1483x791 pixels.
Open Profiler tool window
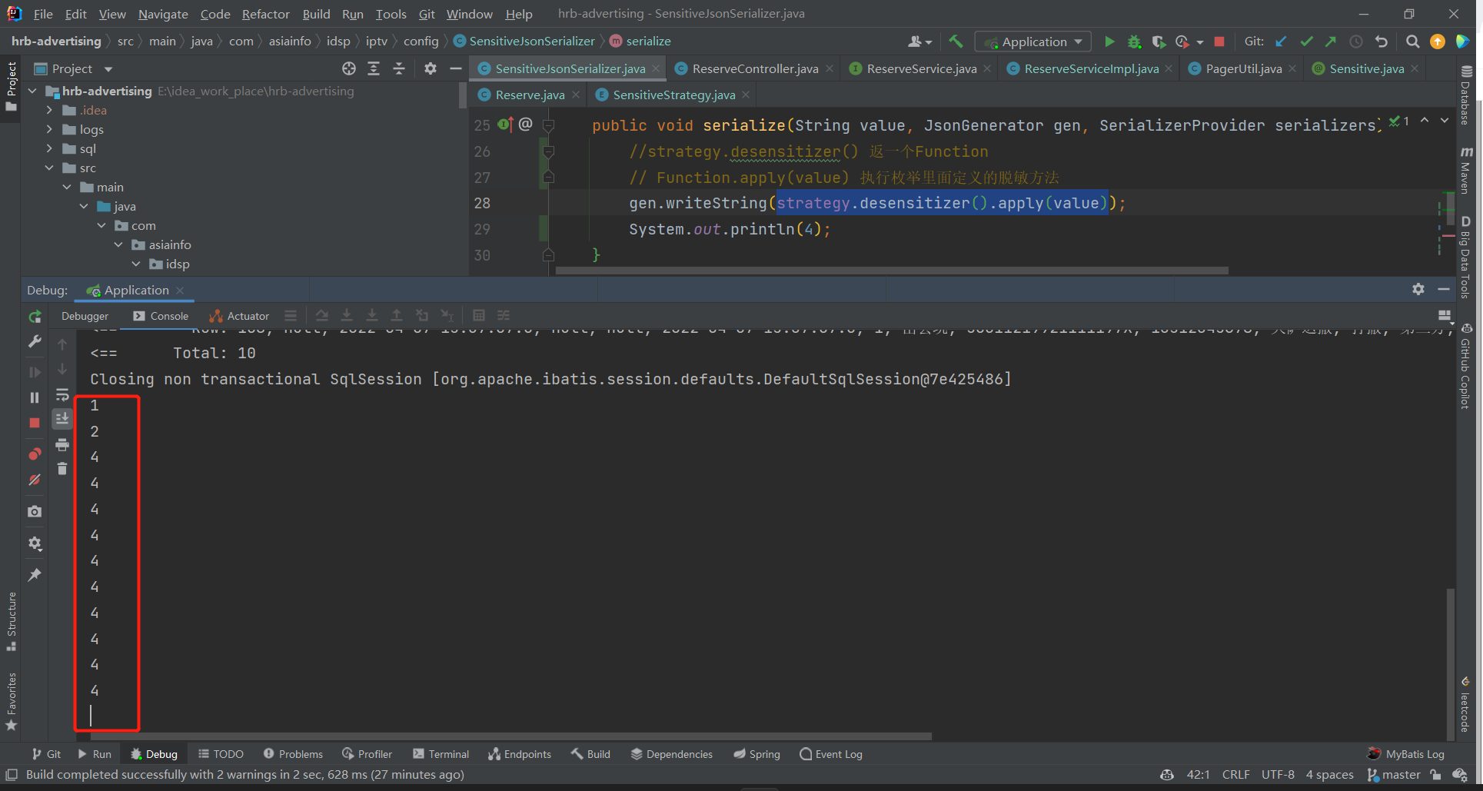tap(367, 754)
